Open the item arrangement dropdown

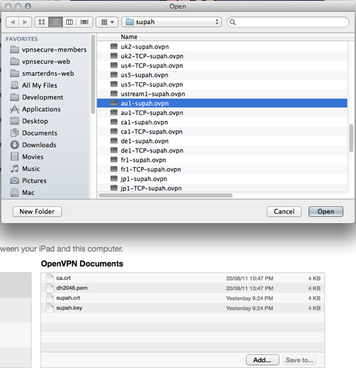(107, 22)
